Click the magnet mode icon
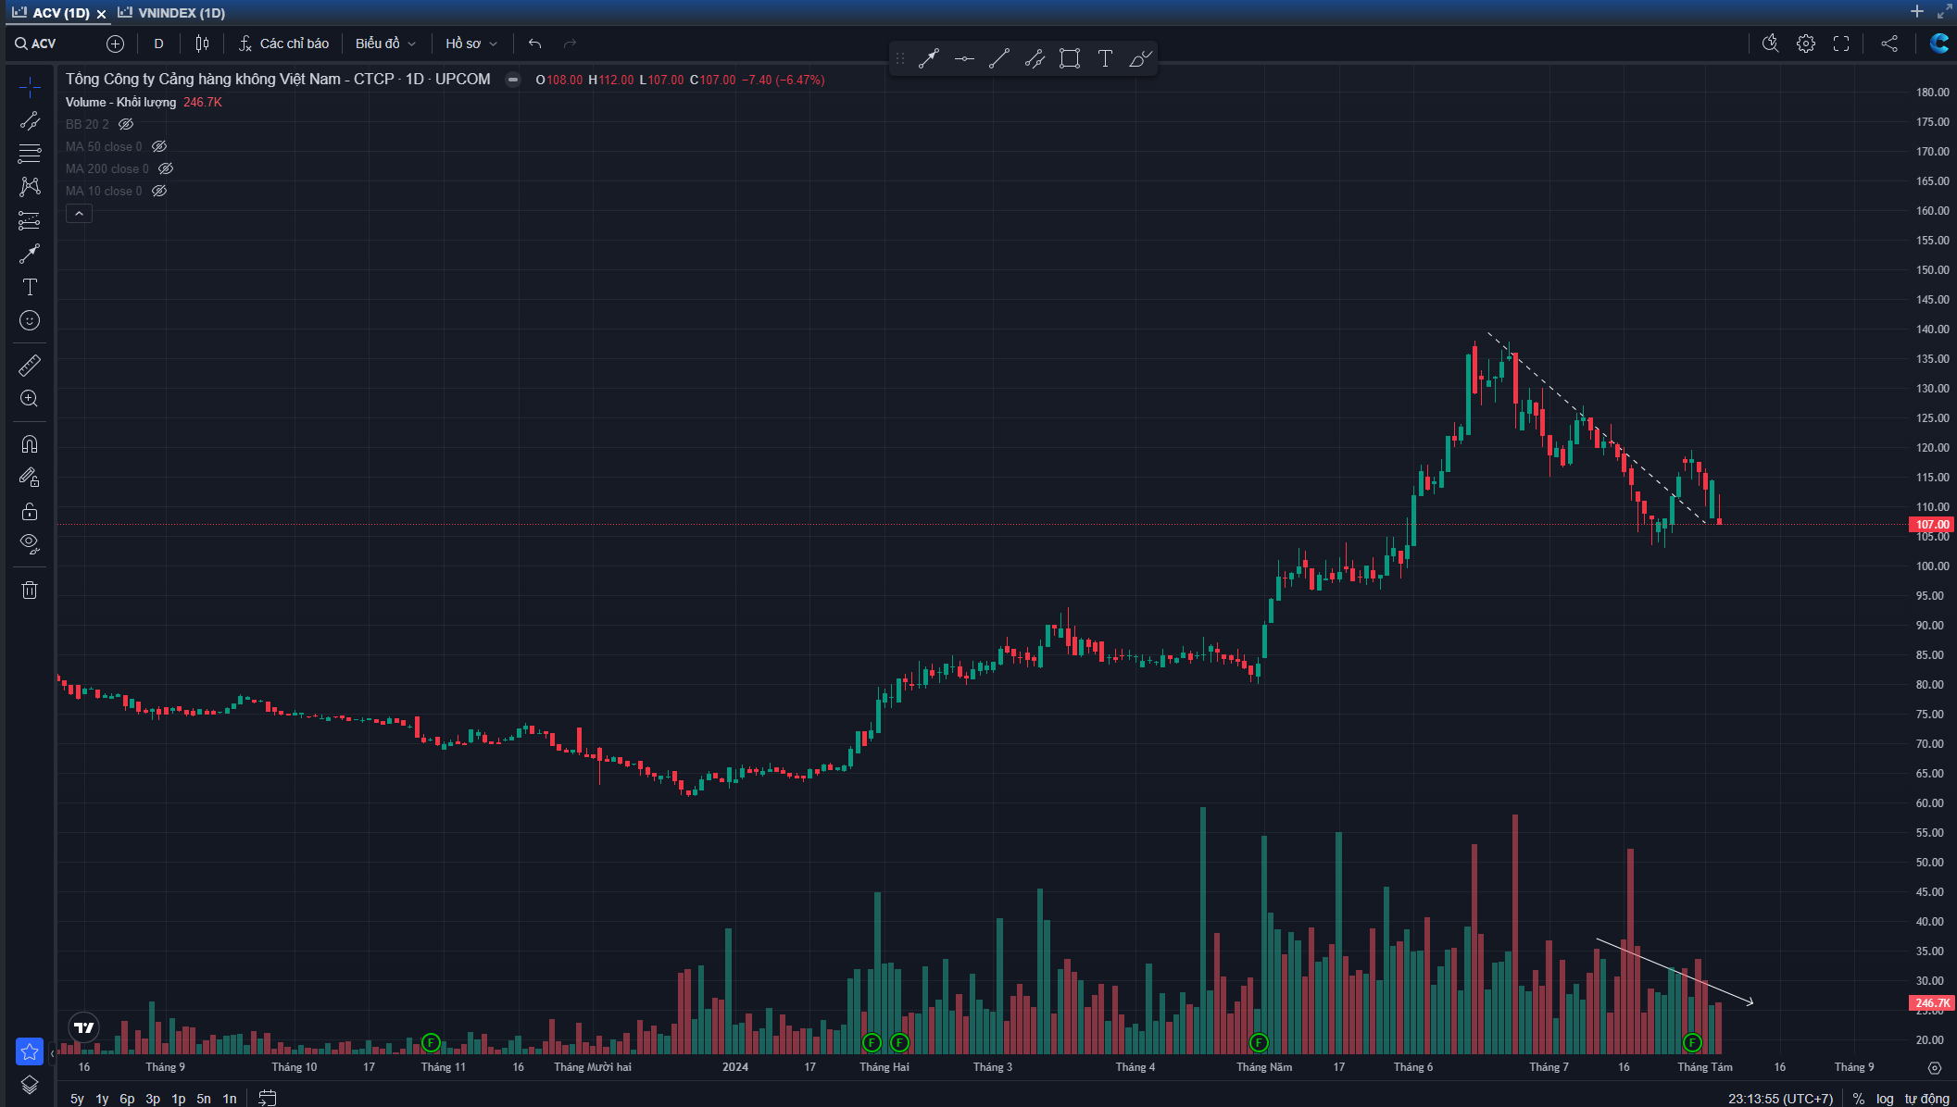The image size is (1957, 1107). pyautogui.click(x=30, y=444)
